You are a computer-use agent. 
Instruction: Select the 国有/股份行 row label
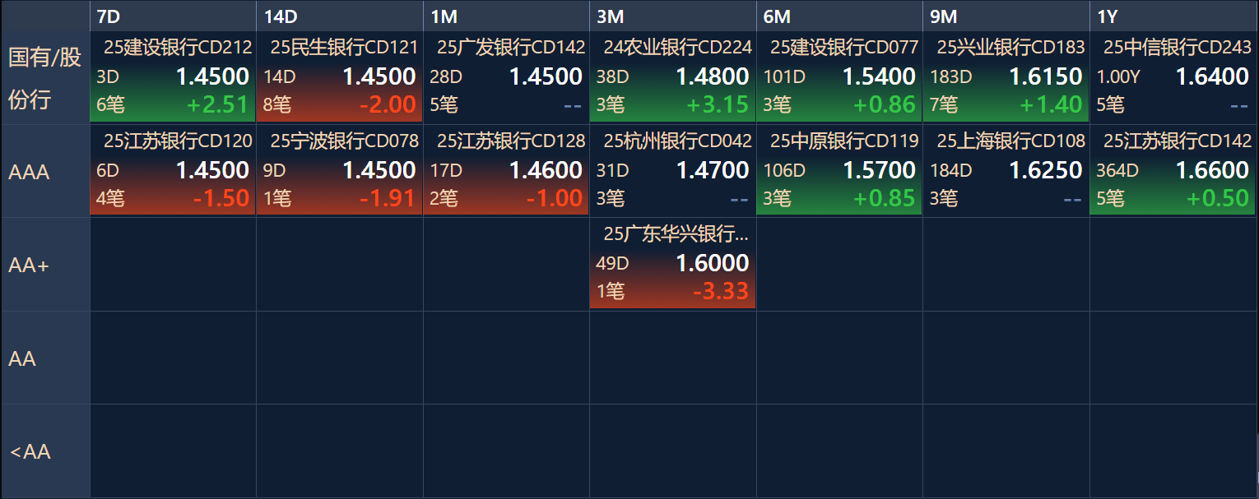click(45, 78)
